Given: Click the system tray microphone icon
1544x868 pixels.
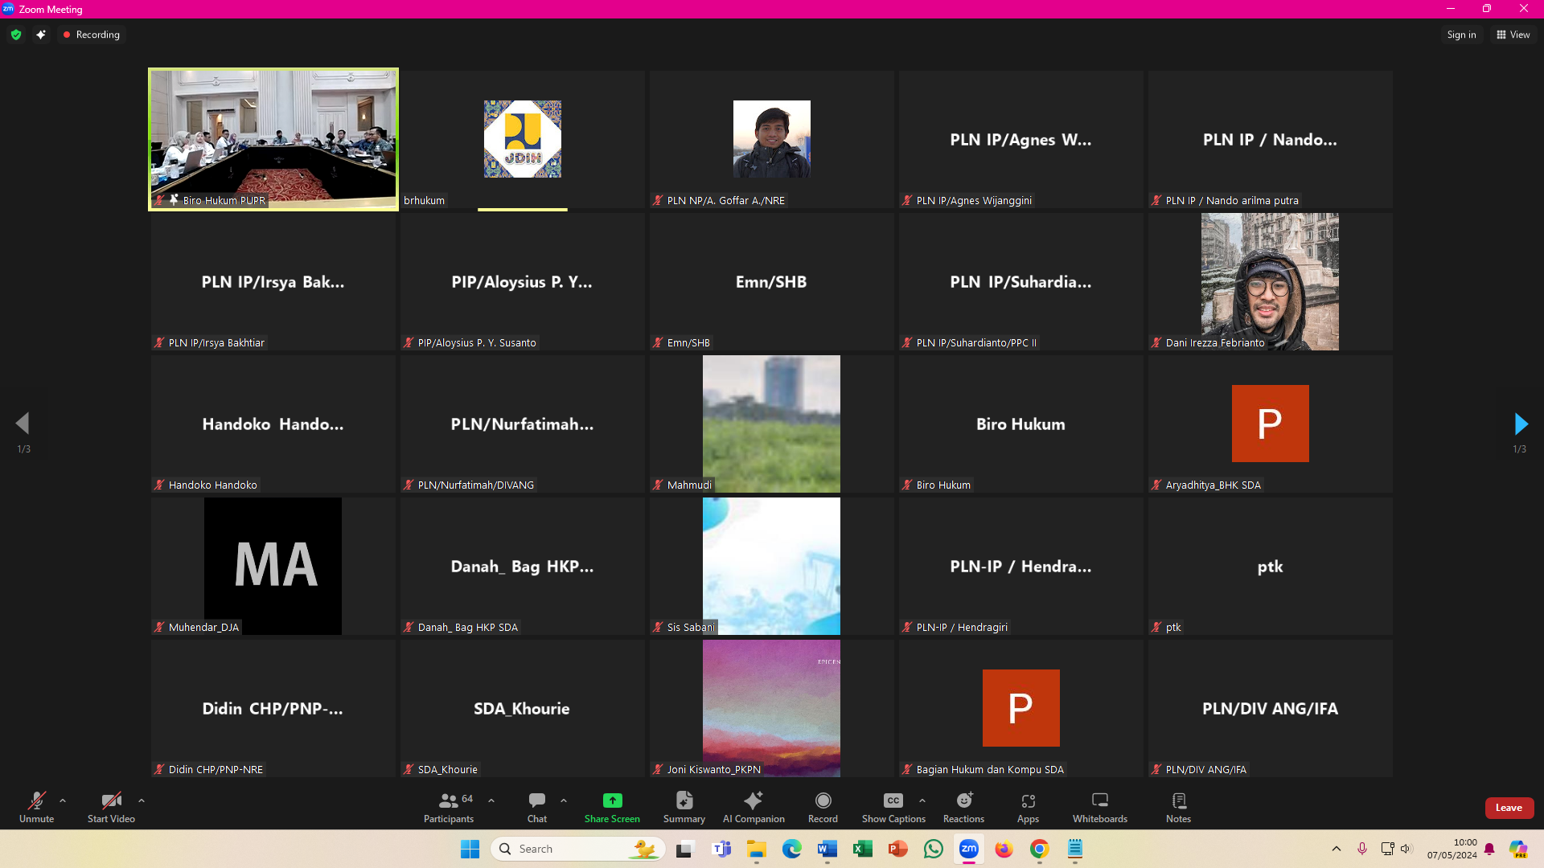Looking at the screenshot, I should (1362, 849).
